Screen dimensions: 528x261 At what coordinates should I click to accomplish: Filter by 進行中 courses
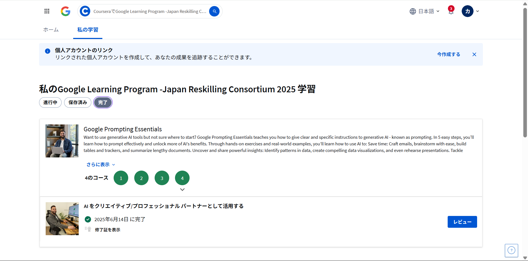pos(50,102)
